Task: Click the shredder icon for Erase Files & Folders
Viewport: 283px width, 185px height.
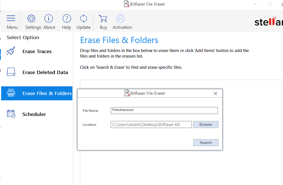Action: (11, 93)
